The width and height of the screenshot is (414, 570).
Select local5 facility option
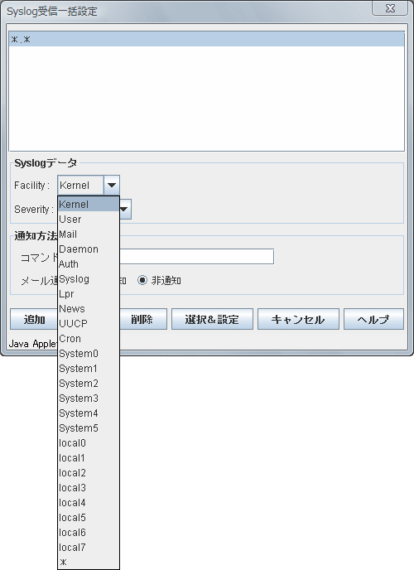coord(89,517)
